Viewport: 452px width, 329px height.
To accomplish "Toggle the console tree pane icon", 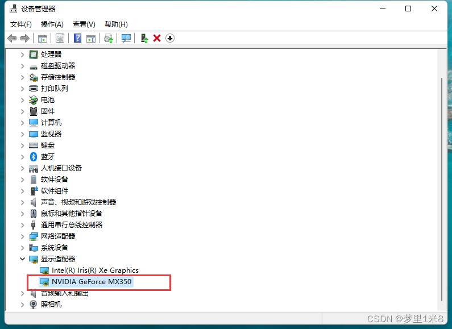I will (x=43, y=38).
